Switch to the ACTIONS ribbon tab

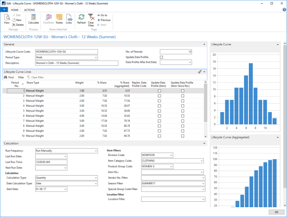point(29,9)
